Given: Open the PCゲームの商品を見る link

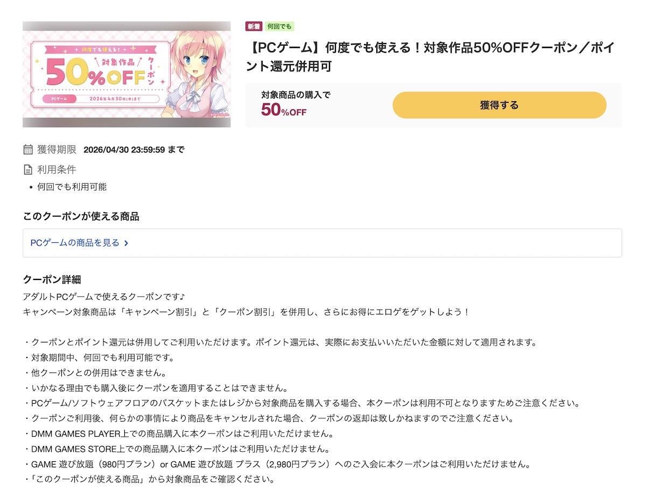Looking at the screenshot, I should [74, 243].
